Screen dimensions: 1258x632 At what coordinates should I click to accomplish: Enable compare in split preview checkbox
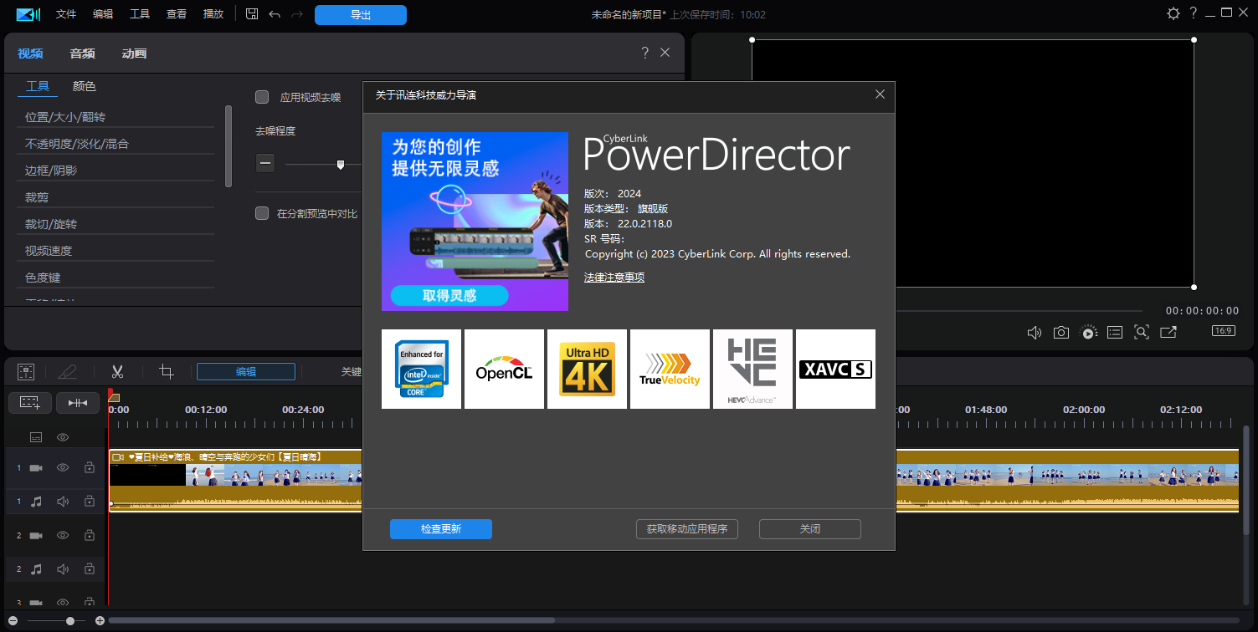[x=262, y=213]
